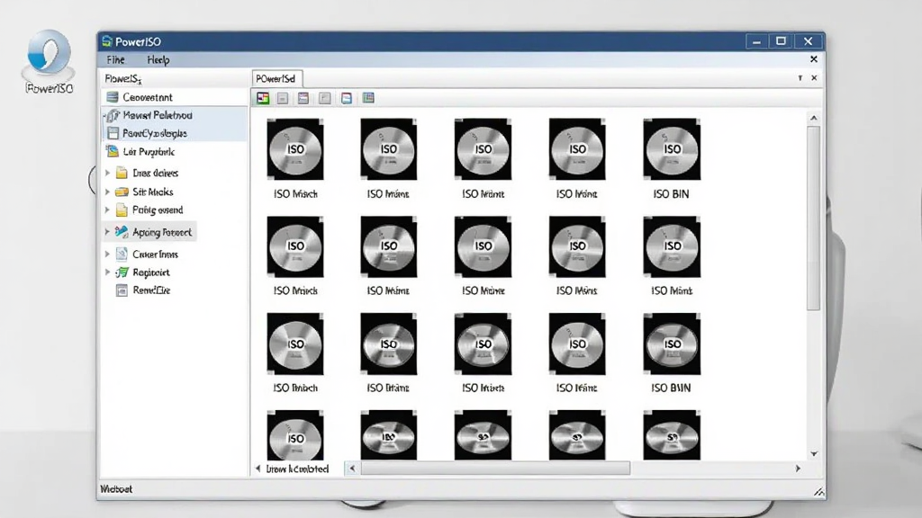Click the folder icon of the third expandable row
This screenshot has width=922, height=518.
point(122,210)
